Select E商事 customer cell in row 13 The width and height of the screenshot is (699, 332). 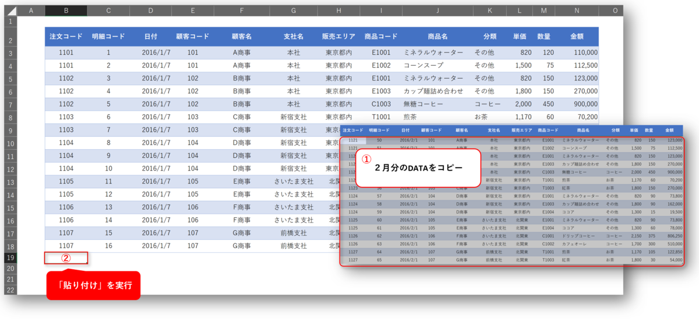(x=242, y=181)
